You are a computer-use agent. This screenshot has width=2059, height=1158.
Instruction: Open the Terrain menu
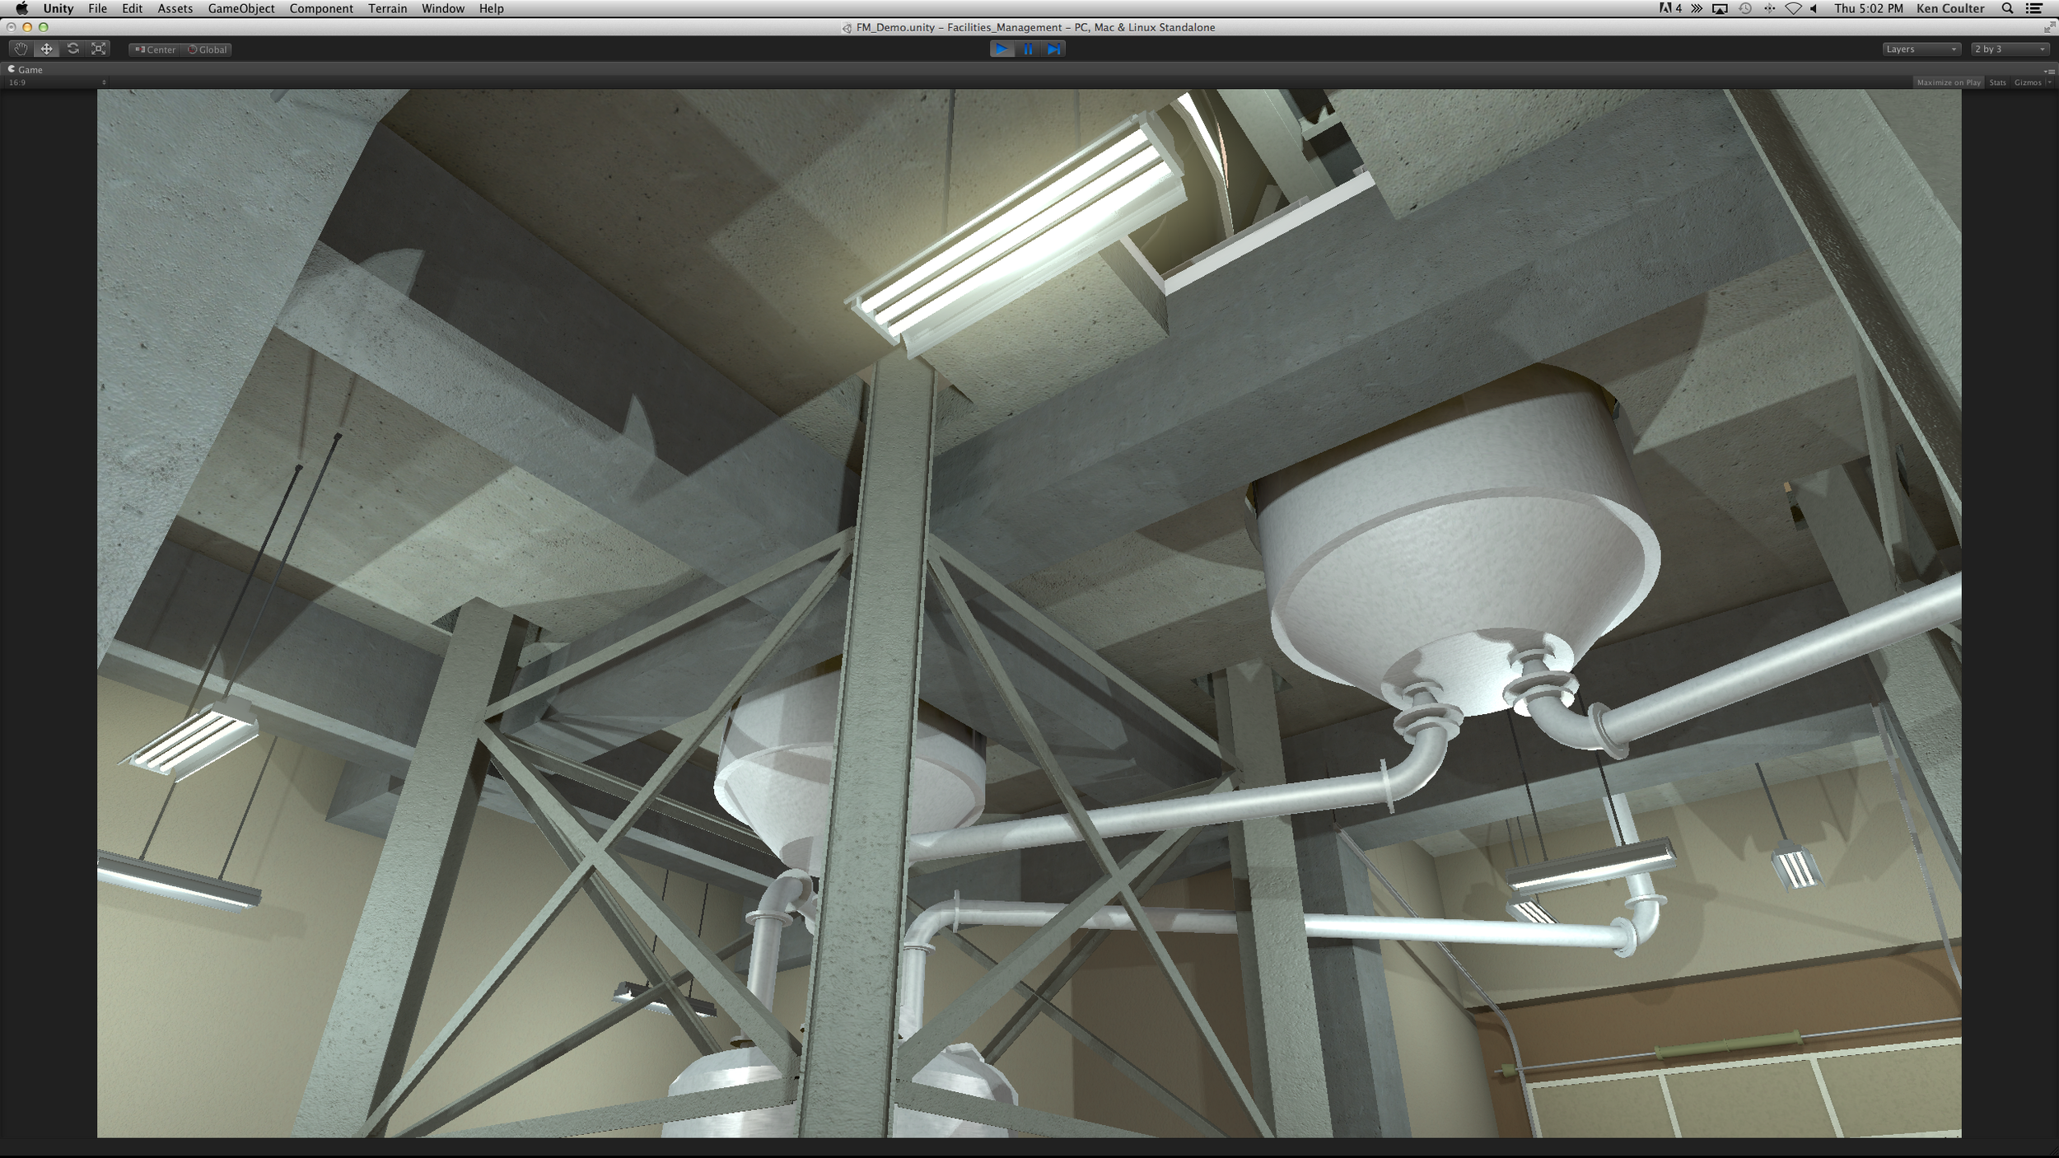click(387, 8)
